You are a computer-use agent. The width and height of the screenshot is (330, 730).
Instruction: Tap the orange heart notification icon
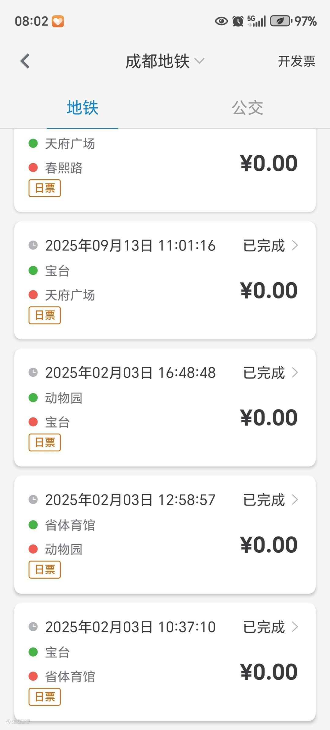pyautogui.click(x=58, y=21)
